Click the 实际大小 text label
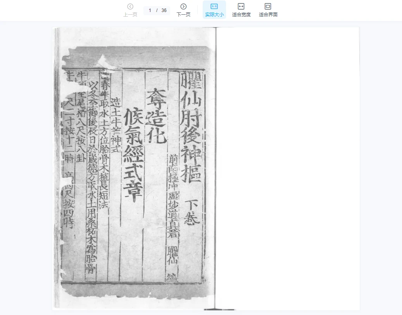 [214, 15]
